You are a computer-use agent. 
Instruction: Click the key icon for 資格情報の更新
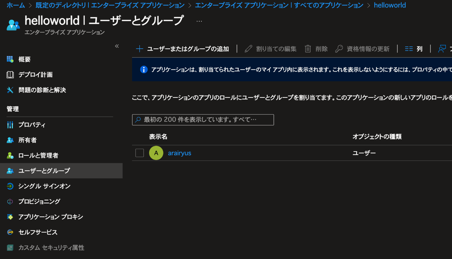(x=339, y=49)
